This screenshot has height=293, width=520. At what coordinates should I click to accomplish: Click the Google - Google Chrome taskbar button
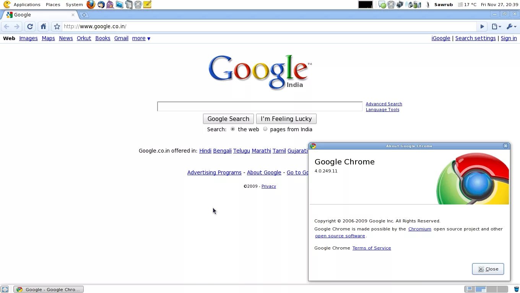tap(49, 289)
